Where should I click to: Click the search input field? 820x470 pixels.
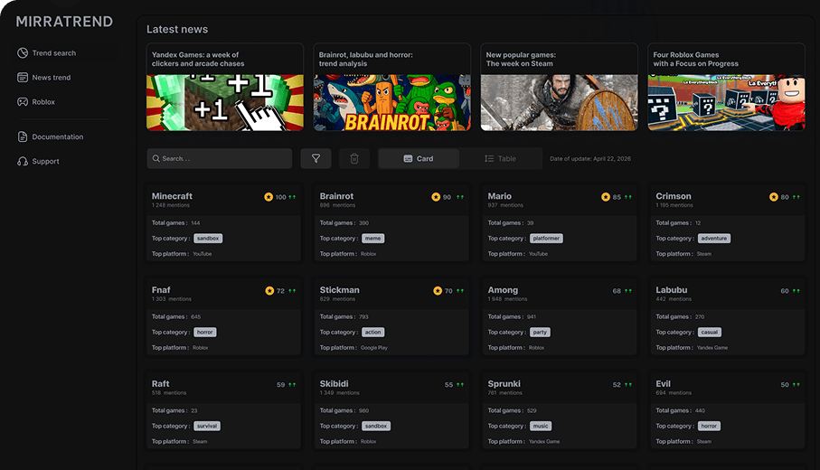point(220,159)
